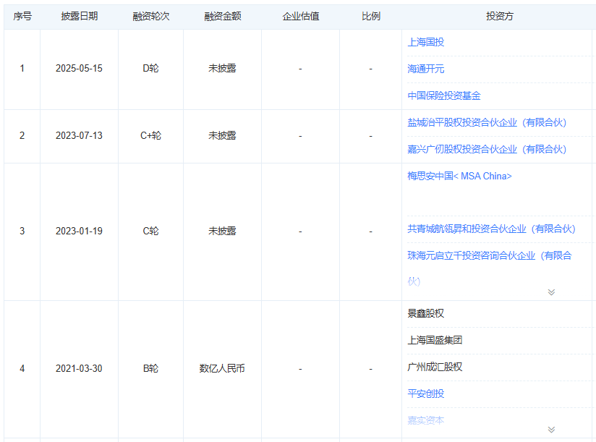
Task: Click the 企业估值 dash in the C+轮 row
Action: 300,136
